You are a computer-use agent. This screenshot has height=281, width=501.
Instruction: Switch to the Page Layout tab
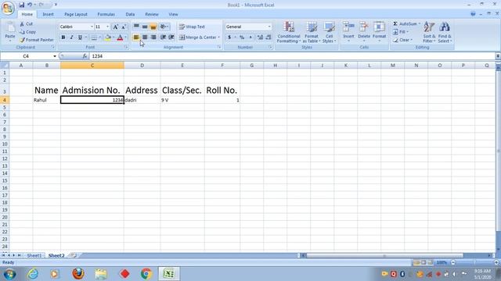(76, 14)
